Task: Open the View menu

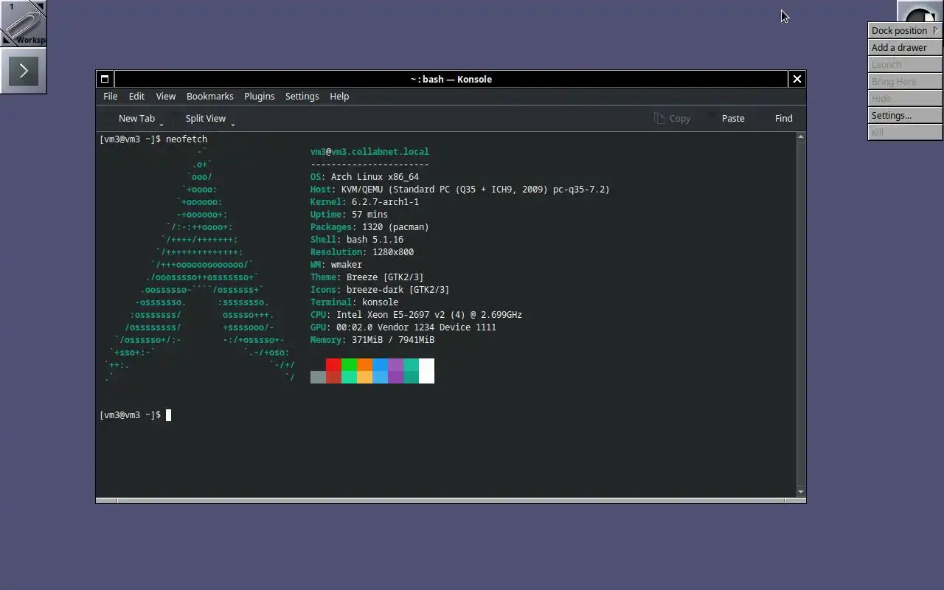Action: [165, 97]
